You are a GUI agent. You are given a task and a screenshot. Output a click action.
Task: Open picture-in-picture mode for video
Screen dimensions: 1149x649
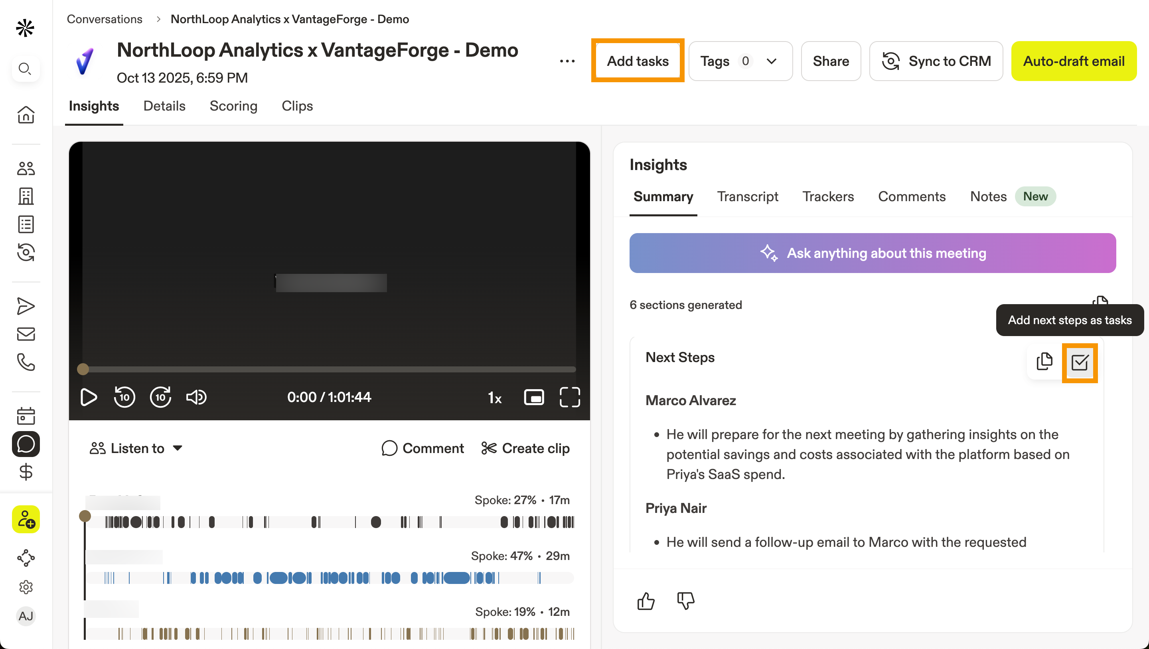533,397
